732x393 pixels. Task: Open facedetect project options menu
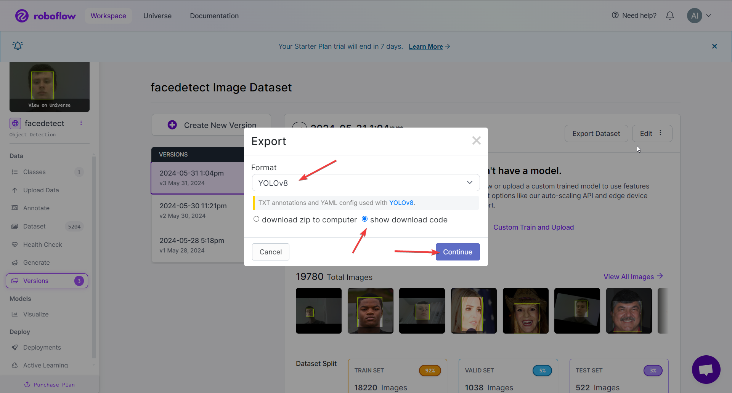81,123
